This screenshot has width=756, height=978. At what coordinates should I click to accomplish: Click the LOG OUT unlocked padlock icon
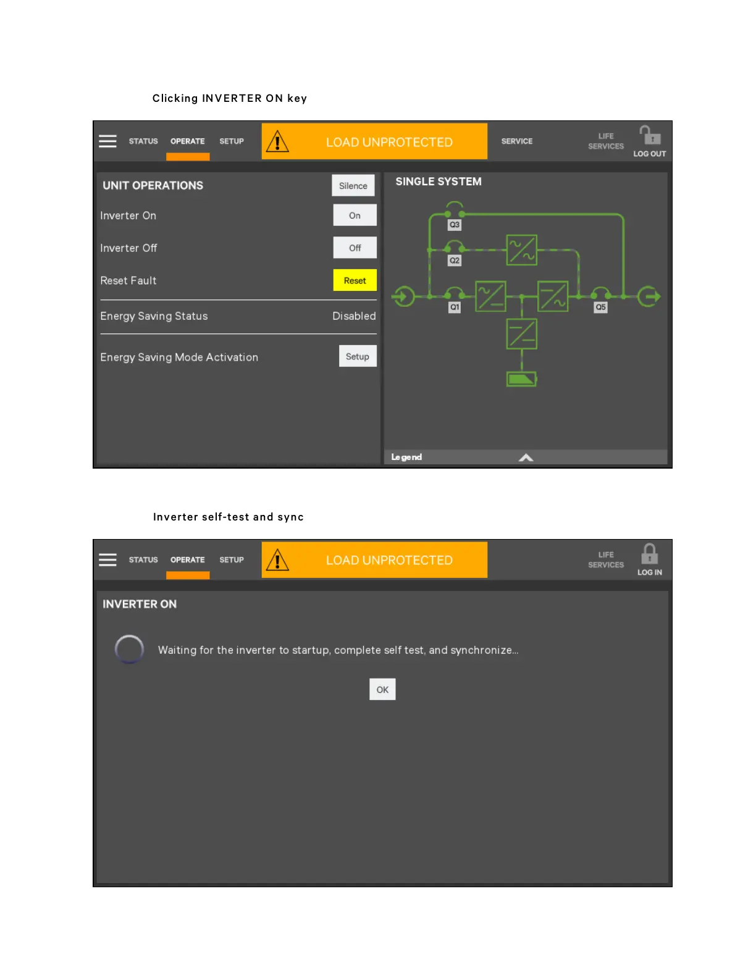[650, 135]
